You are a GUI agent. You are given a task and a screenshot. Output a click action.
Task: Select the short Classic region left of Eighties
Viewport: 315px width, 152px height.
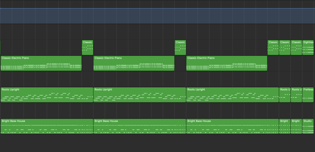tap(296, 47)
